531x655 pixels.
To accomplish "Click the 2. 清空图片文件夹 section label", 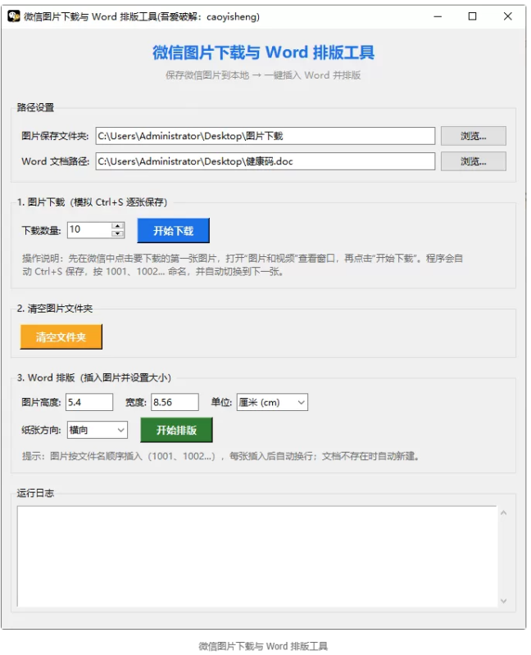I will click(55, 309).
